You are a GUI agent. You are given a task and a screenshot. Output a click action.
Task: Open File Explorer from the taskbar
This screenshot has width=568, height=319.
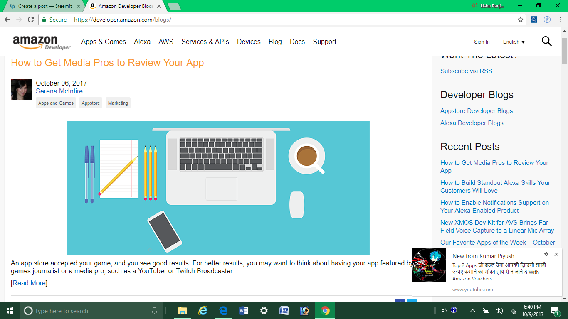point(182,311)
